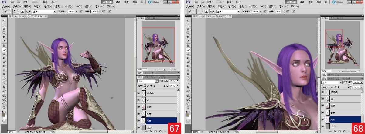
Task: Hide the top layer in left Layers panel
Action: (139, 93)
